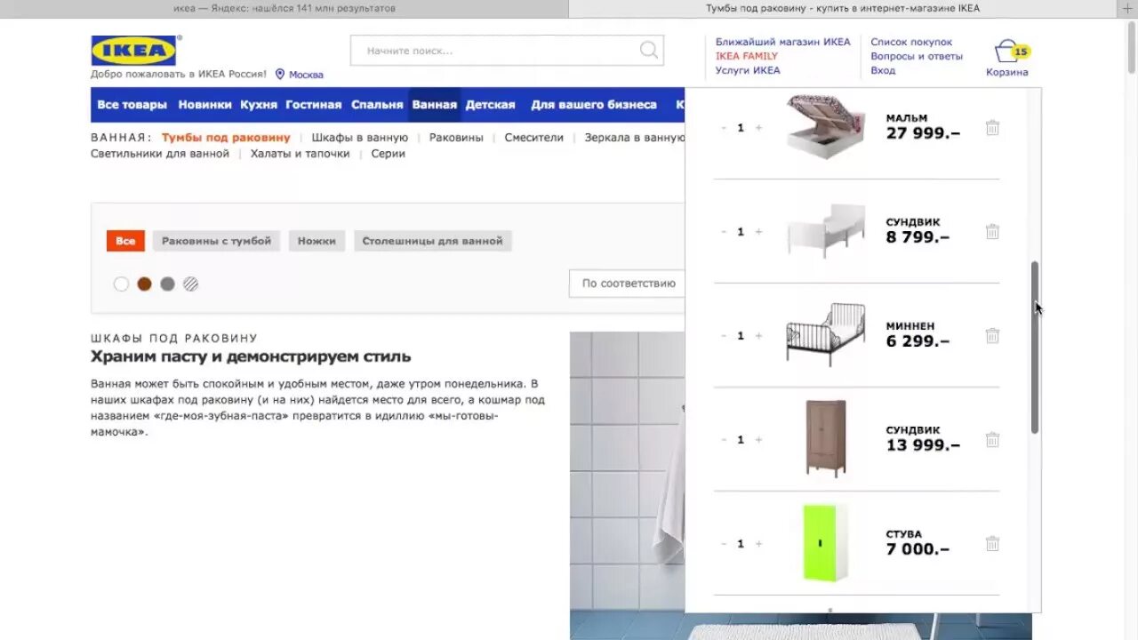Open green СТУВА cabinet thumbnail
Image resolution: width=1138 pixels, height=640 pixels.
point(826,542)
